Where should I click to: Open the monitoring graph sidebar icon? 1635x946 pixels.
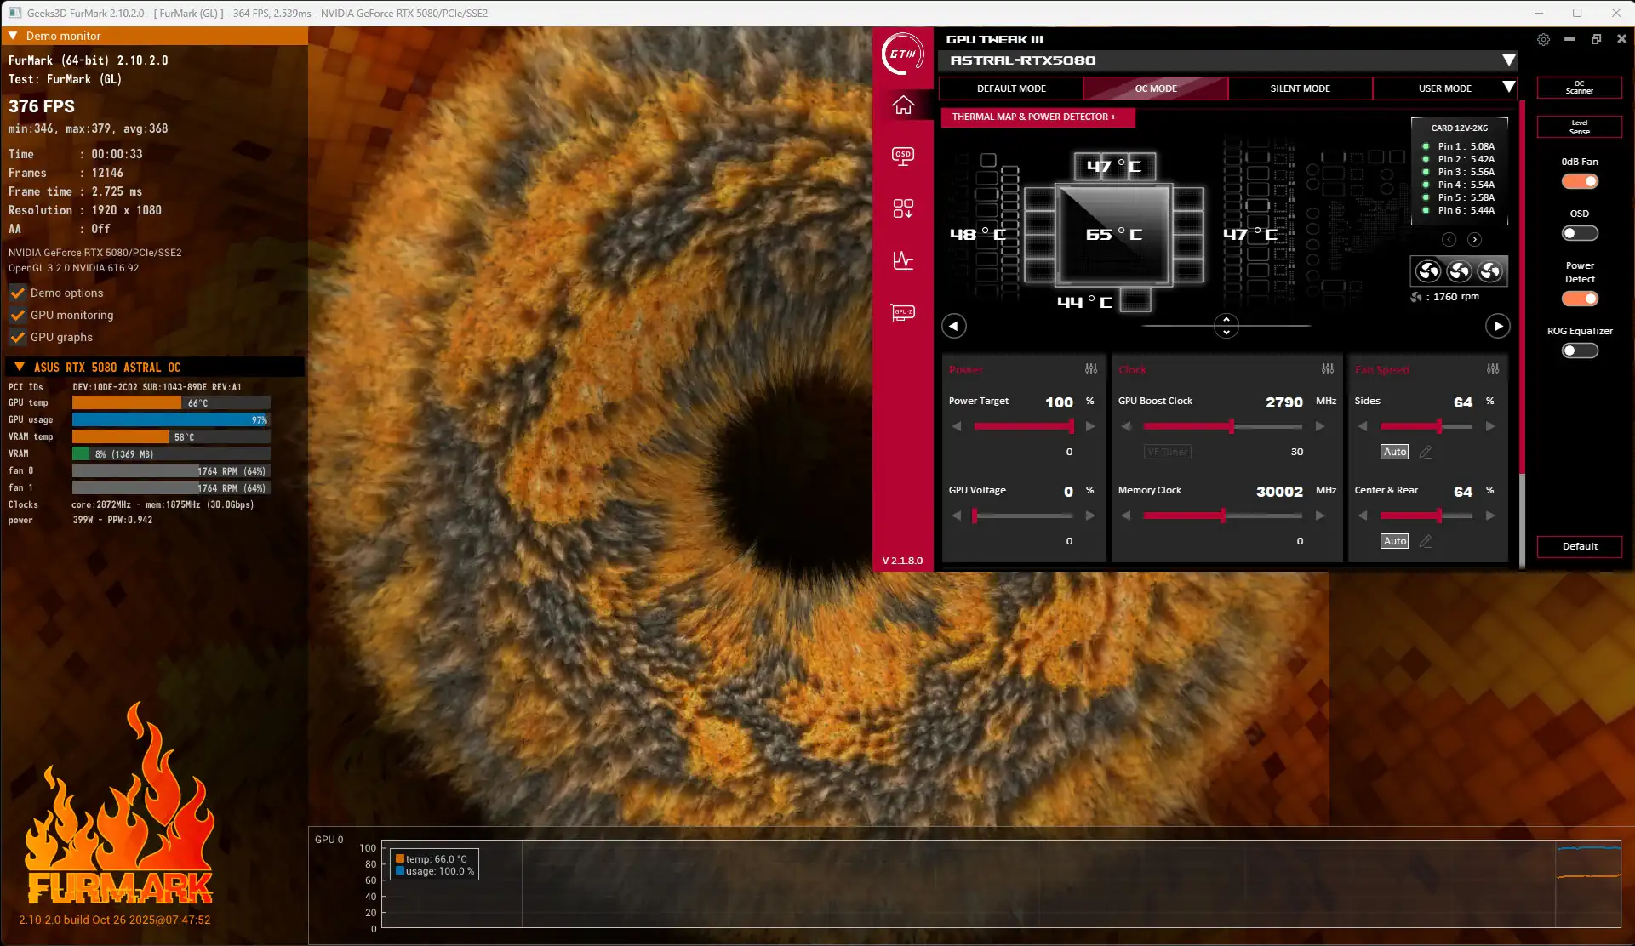coord(903,260)
